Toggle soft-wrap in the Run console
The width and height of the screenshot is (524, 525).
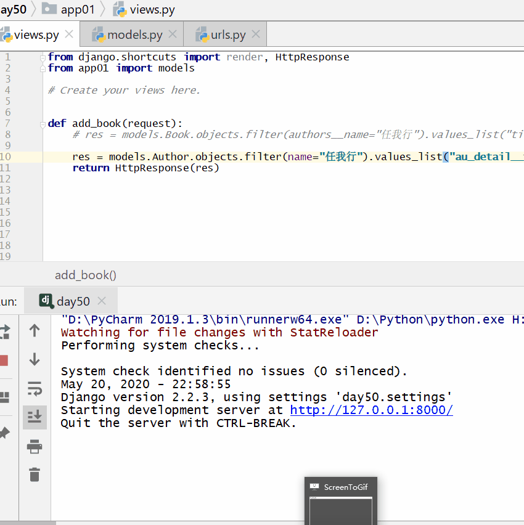[35, 389]
